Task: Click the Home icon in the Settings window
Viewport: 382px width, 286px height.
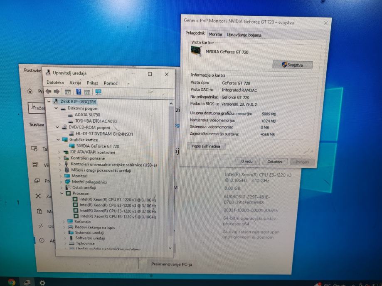Action: 30,91
